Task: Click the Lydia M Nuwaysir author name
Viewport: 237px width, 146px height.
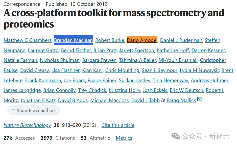Action: [200, 70]
